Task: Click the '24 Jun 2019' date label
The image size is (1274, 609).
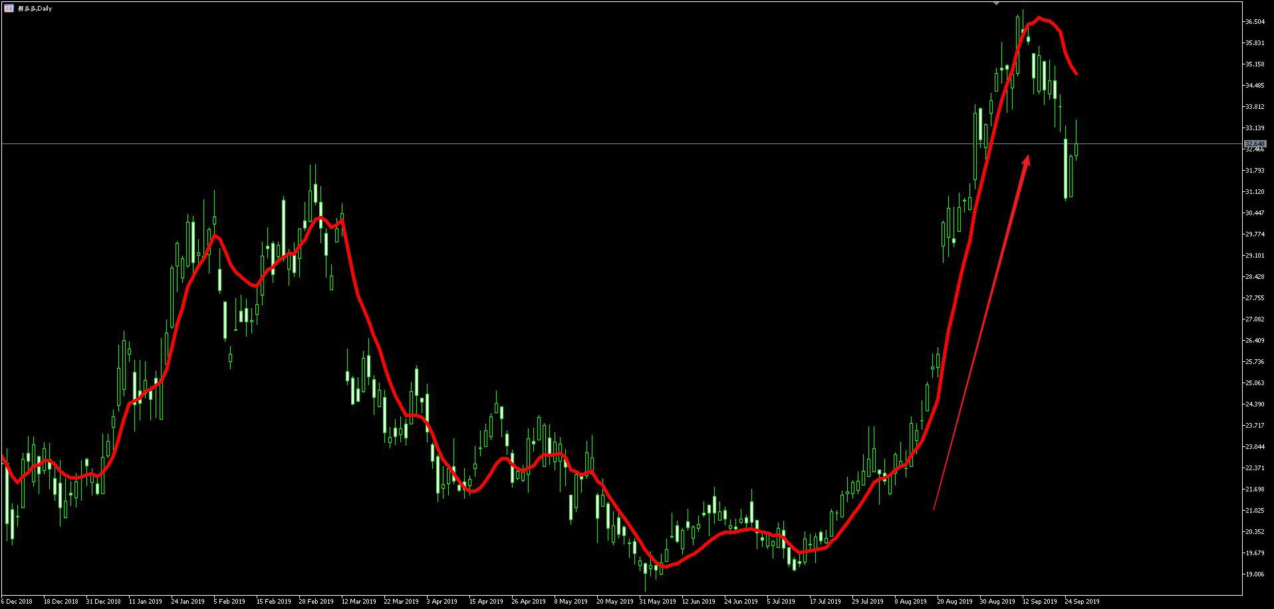Action: point(741,602)
